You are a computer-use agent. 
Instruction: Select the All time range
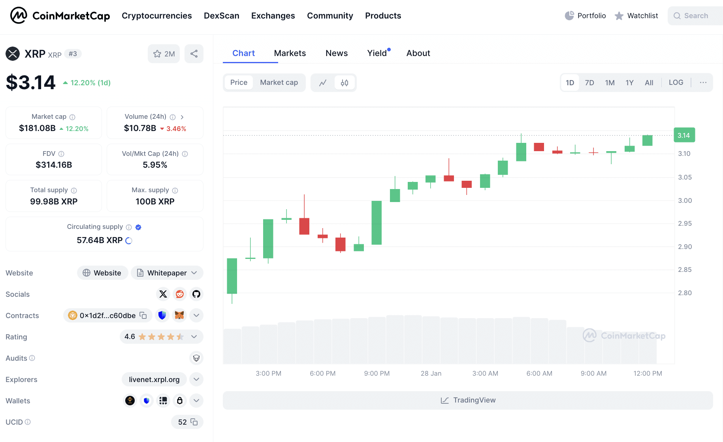pyautogui.click(x=649, y=83)
